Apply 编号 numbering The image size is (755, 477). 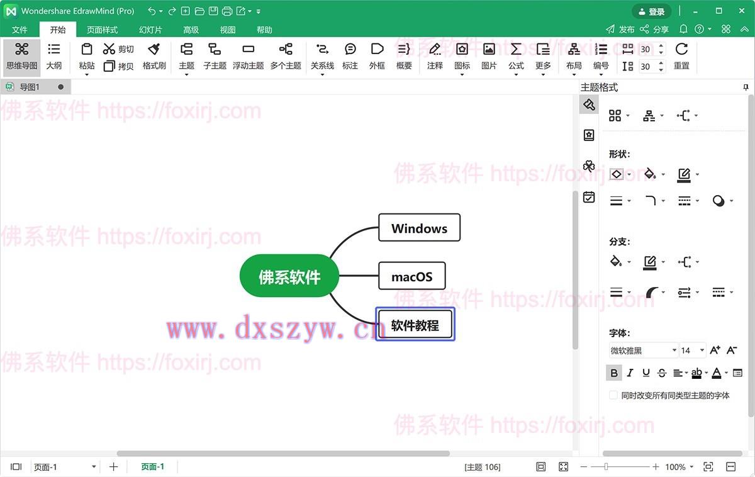point(601,57)
